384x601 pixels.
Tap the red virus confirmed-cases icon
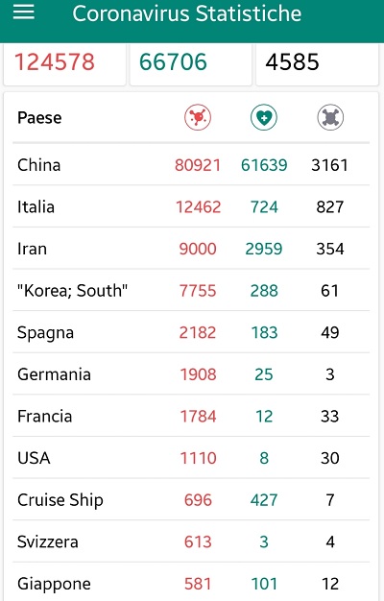point(198,117)
